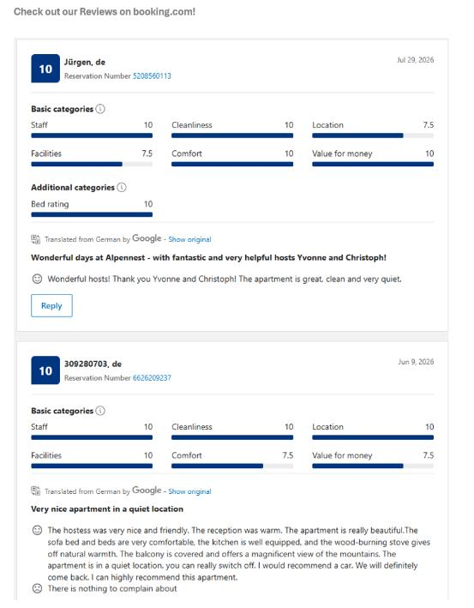The height and width of the screenshot is (608, 474).
Task: Click first review's Facilities 7.5 rating bar
Action: (x=92, y=164)
